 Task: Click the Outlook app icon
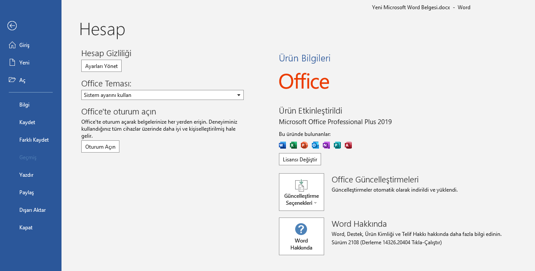[x=315, y=145]
